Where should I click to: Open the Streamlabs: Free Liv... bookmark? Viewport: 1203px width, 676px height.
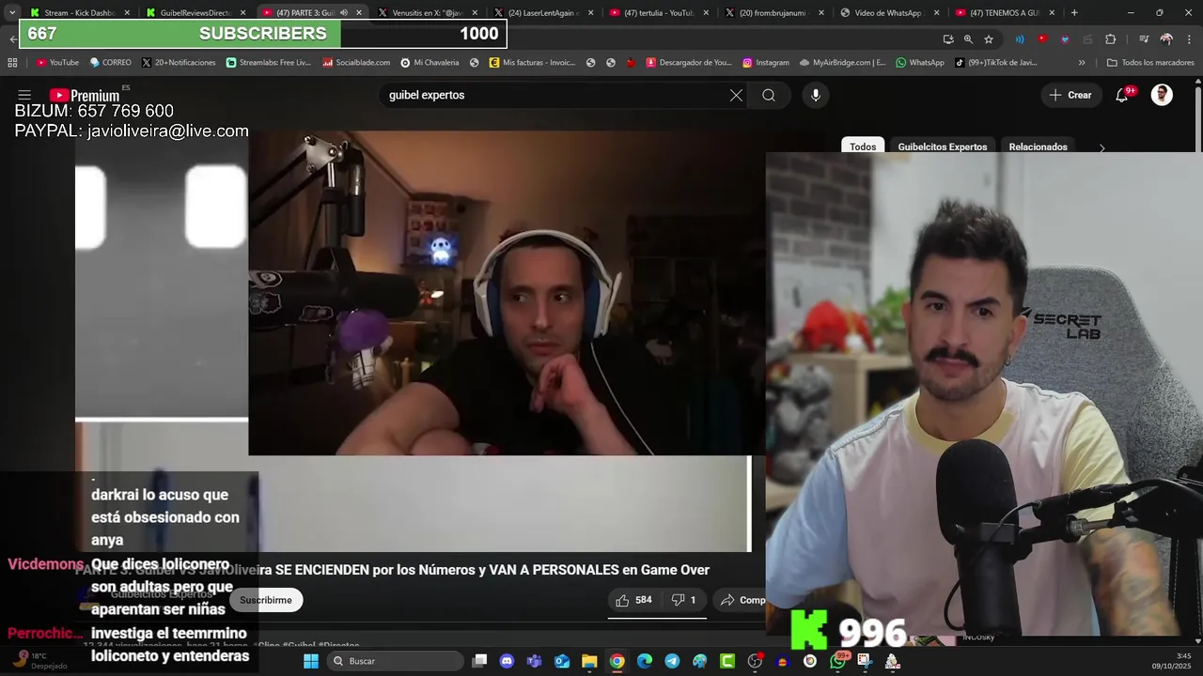268,63
